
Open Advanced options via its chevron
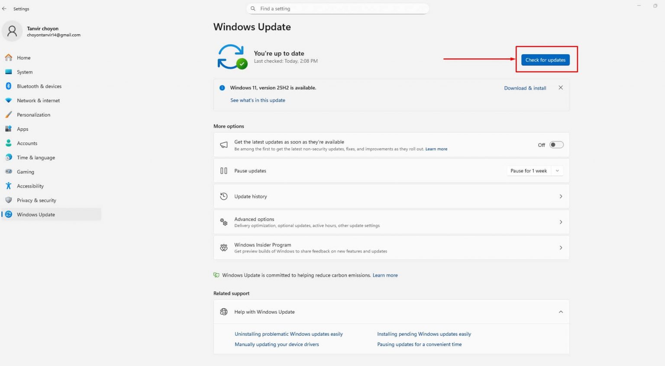pyautogui.click(x=561, y=222)
